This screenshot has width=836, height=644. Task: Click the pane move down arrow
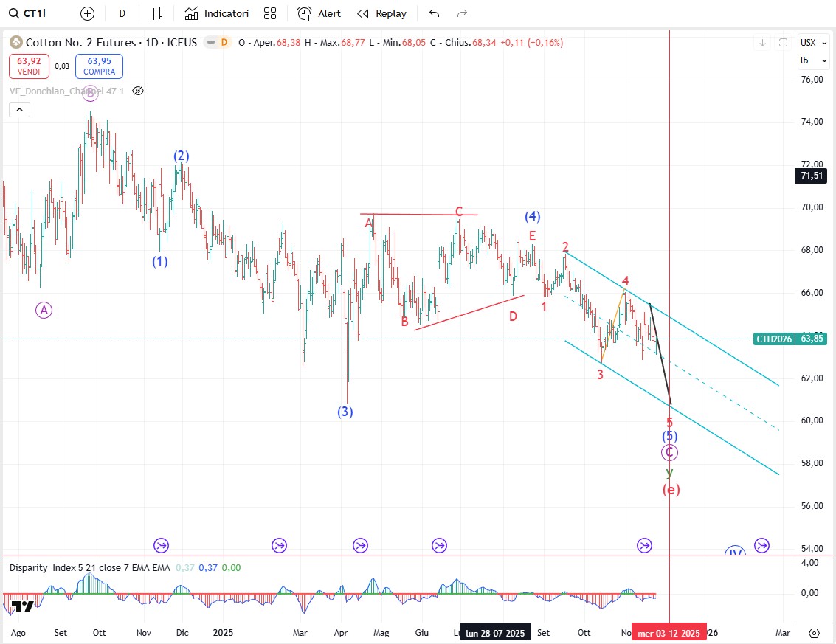coord(762,43)
